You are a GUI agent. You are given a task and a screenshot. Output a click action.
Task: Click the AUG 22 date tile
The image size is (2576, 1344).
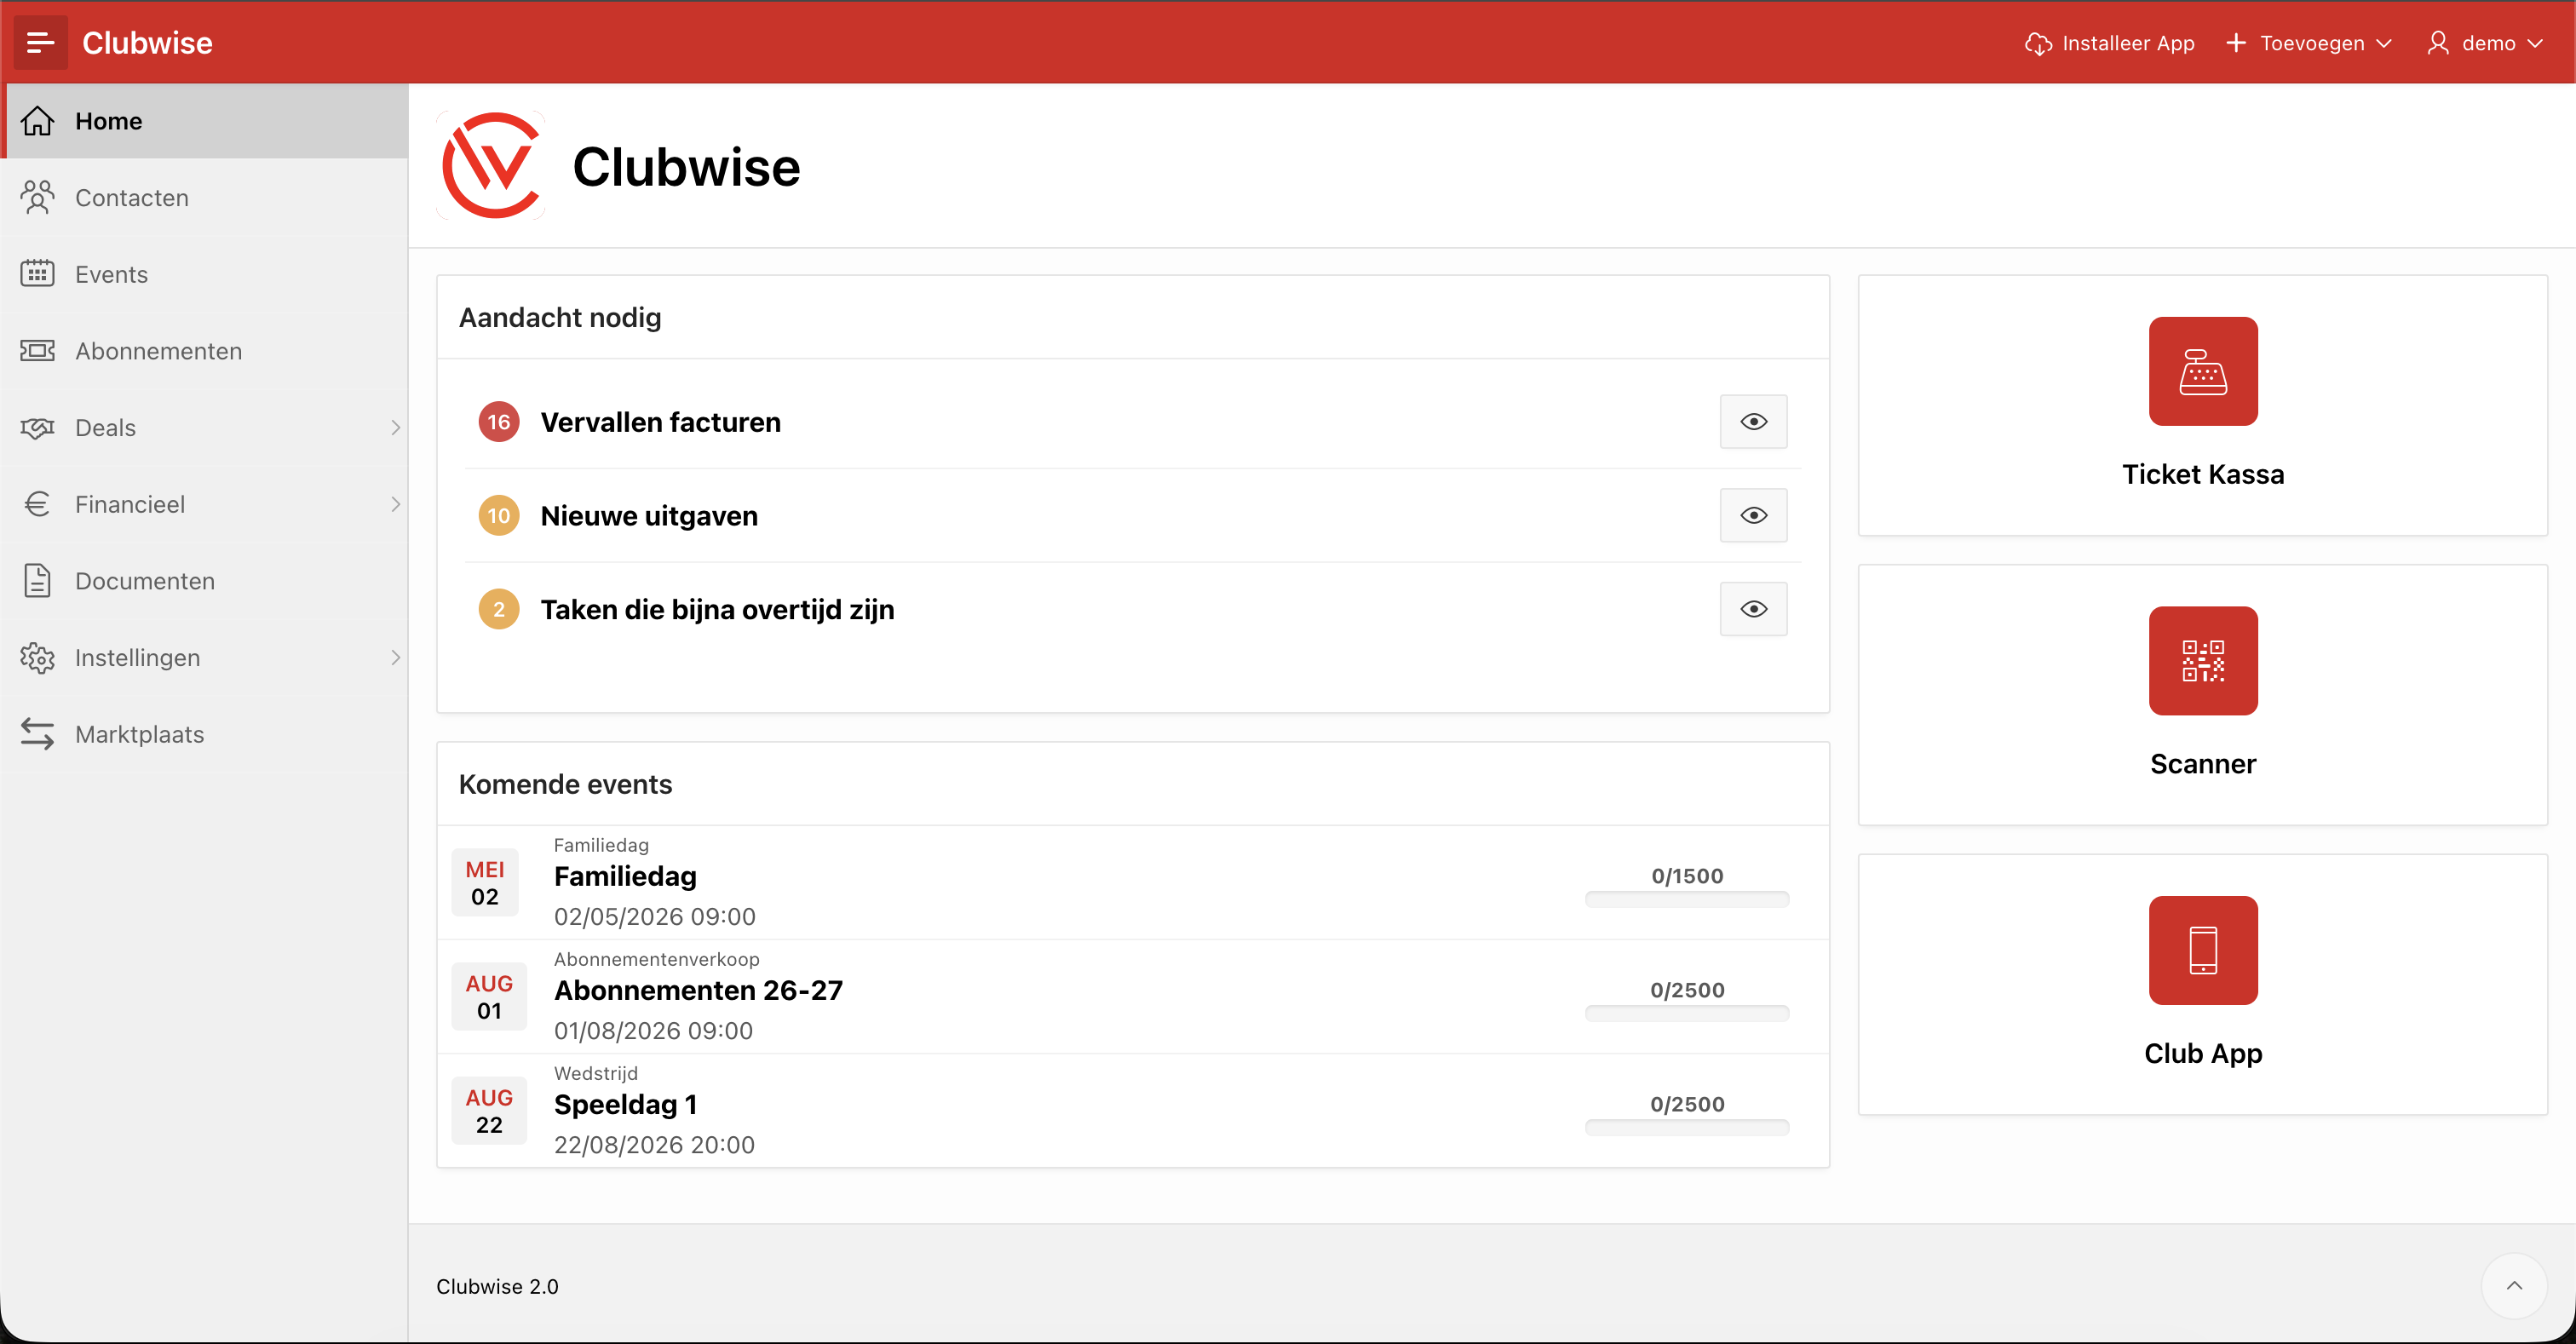point(489,1110)
